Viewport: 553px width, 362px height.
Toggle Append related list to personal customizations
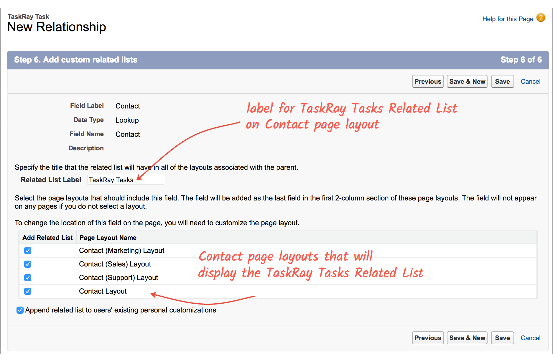(x=20, y=310)
